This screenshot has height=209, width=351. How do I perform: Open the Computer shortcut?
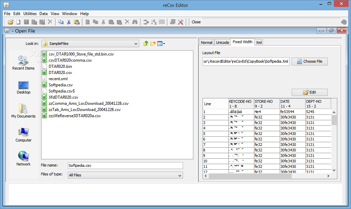tap(23, 135)
